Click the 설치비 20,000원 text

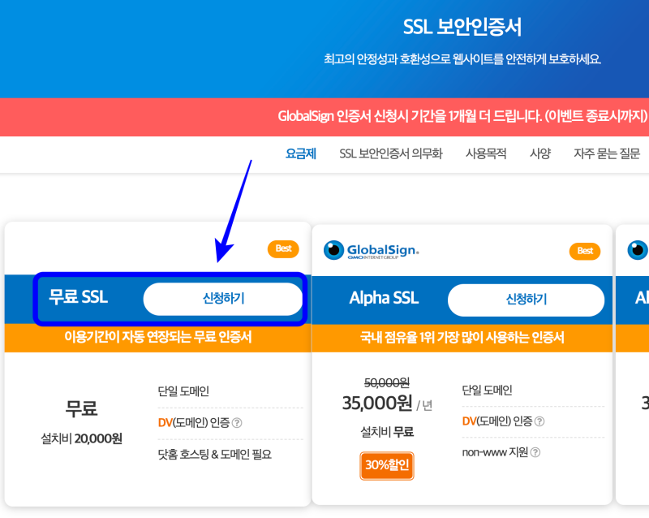(x=81, y=438)
